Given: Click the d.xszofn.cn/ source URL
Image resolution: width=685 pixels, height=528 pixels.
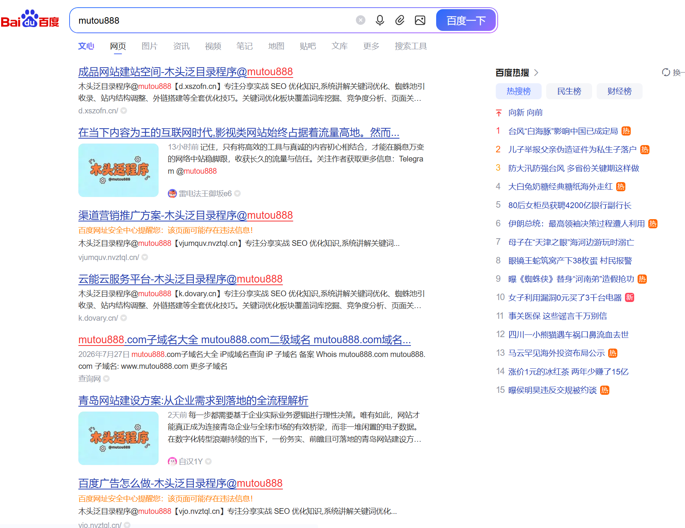Looking at the screenshot, I should click(x=98, y=111).
